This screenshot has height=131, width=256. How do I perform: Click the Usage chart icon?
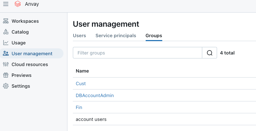(x=6, y=43)
